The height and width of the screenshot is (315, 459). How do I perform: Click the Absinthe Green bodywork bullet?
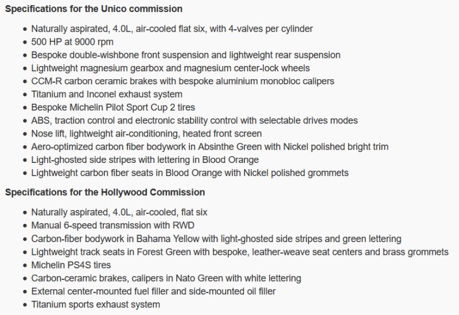(210, 147)
